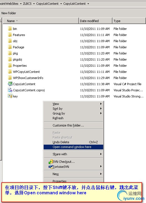
Task: Click the TortoiseSVN menu icon
Action: tap(50, 167)
